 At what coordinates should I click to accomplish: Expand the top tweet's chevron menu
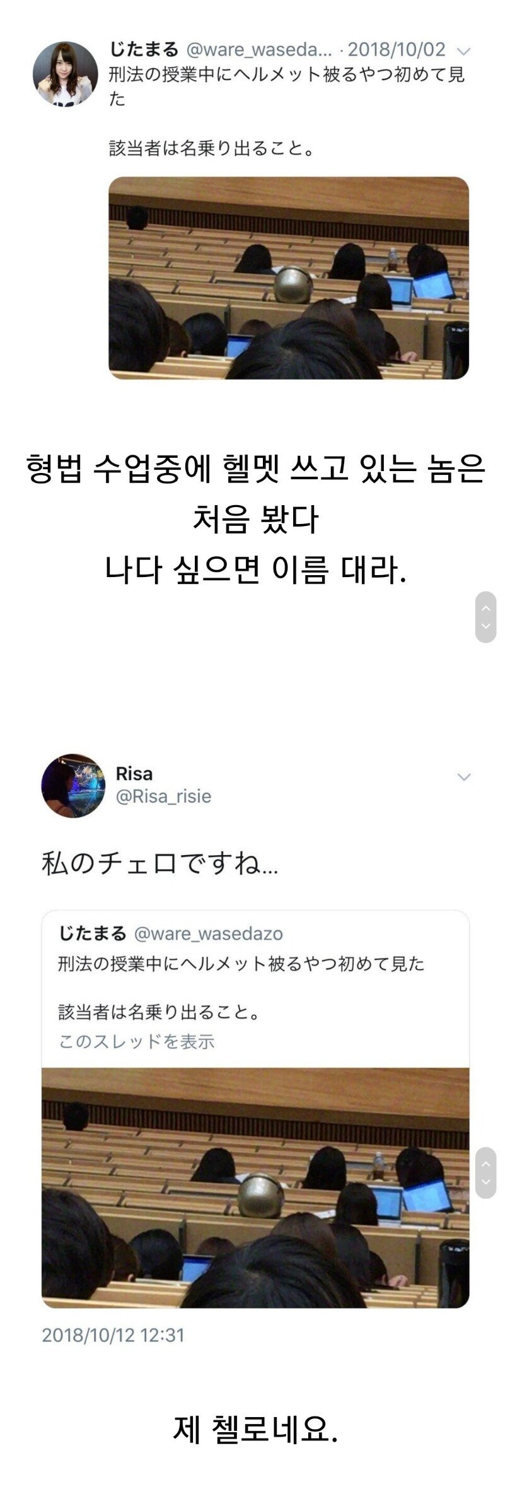(463, 50)
